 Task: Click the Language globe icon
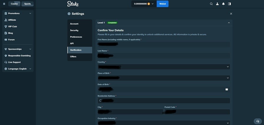[x=6, y=69]
